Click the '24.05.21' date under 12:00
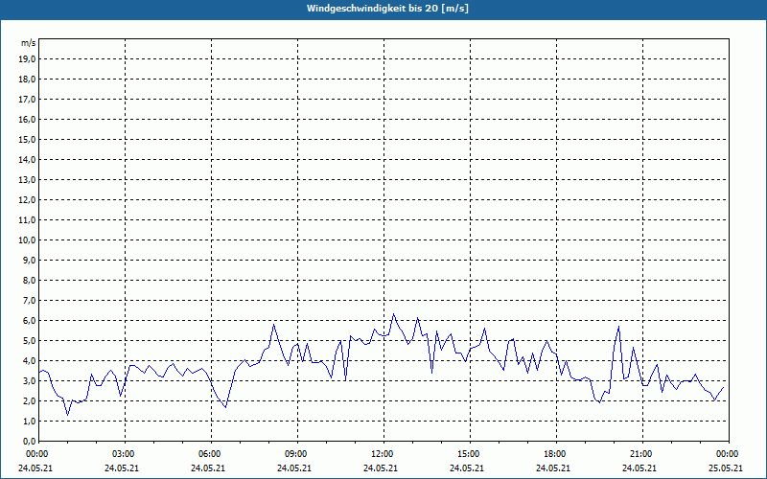The height and width of the screenshot is (479, 767). tap(381, 468)
